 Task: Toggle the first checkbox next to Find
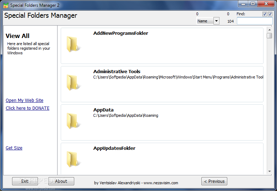(265, 14)
